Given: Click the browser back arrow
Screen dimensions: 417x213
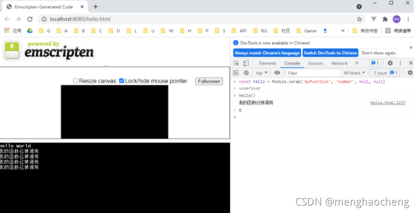Looking at the screenshot, I should tap(7, 19).
